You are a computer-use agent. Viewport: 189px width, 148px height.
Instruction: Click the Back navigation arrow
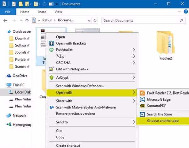tap(5, 20)
